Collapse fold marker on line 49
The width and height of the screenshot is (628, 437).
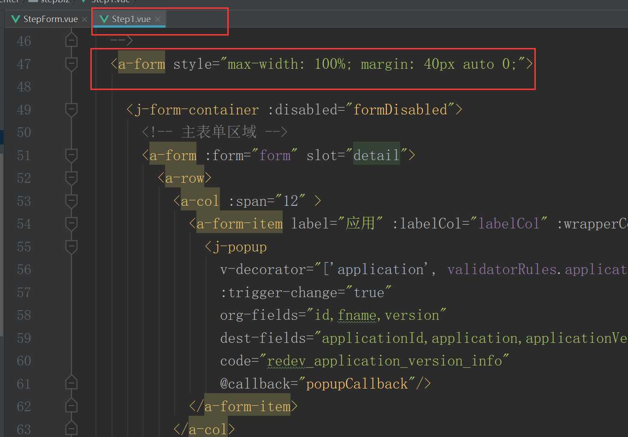[x=71, y=110]
